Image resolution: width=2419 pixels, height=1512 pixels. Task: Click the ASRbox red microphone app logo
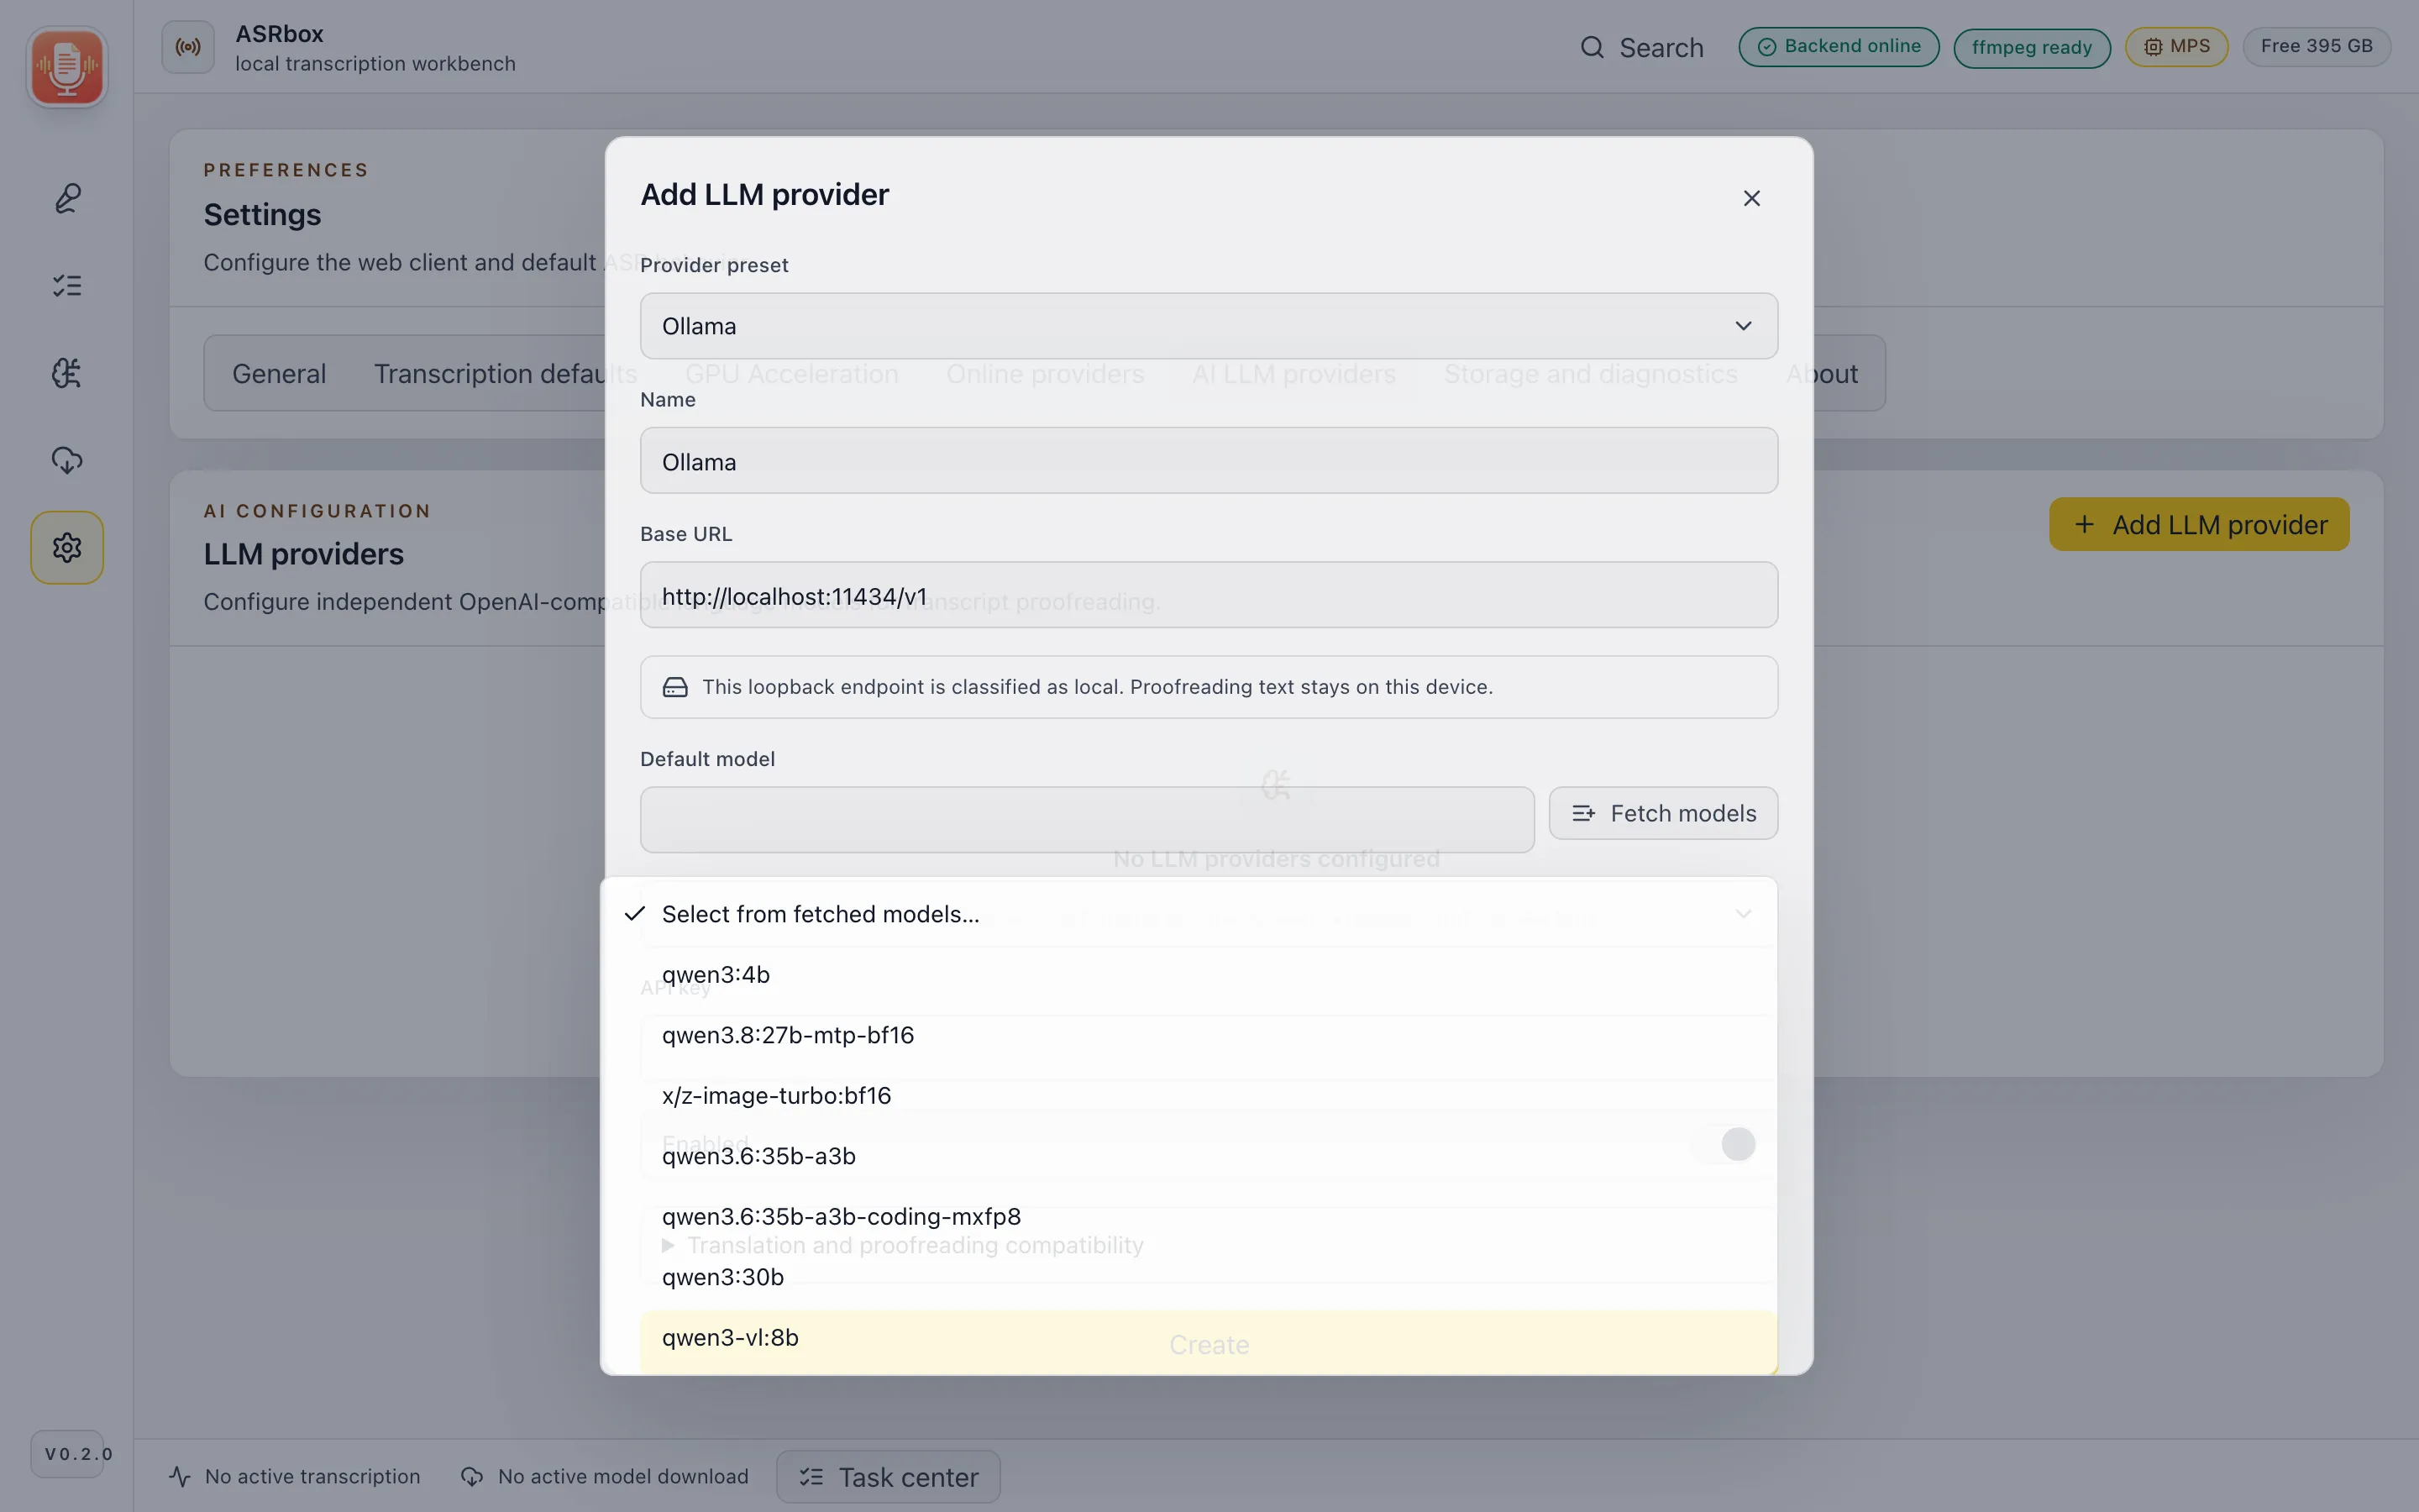[67, 67]
